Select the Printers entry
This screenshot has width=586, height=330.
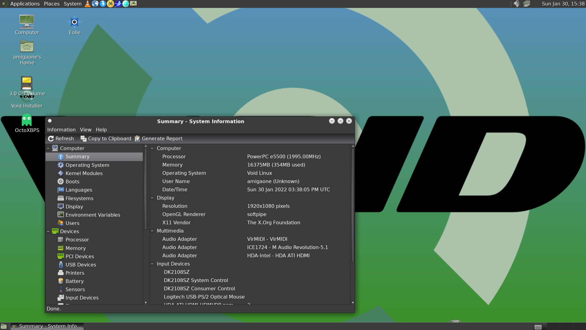coord(94,273)
